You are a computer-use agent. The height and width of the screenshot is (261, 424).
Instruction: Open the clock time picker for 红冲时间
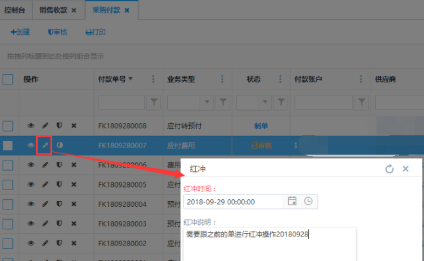pyautogui.click(x=309, y=201)
